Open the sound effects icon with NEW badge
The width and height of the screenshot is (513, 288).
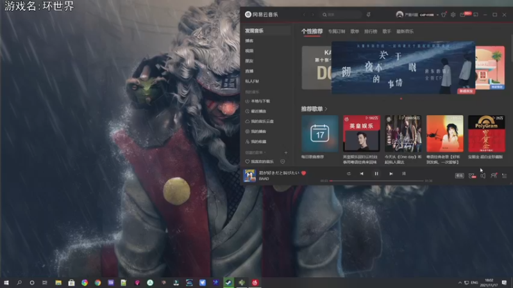coord(472,175)
